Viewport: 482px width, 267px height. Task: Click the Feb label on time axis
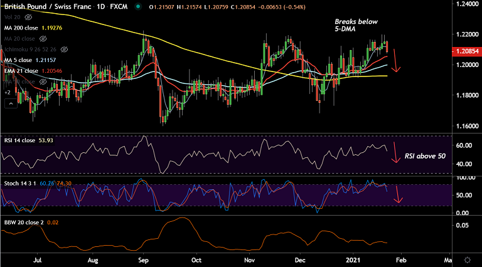[x=401, y=260]
